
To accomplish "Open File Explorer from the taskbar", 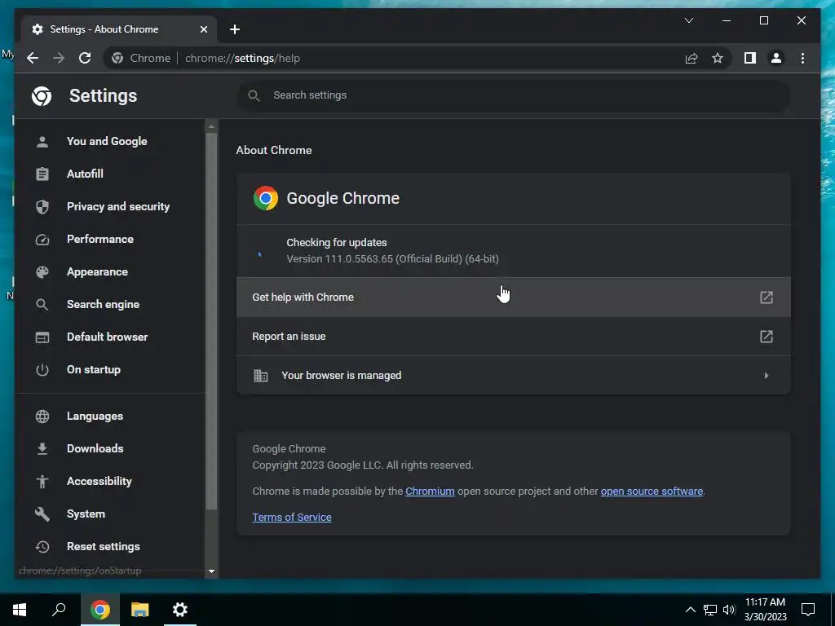I will (140, 610).
